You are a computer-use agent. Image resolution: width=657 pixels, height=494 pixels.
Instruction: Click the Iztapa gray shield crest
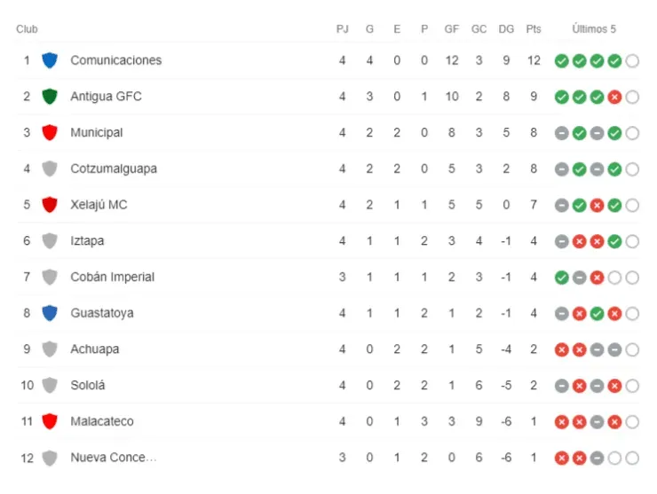pyautogui.click(x=50, y=240)
